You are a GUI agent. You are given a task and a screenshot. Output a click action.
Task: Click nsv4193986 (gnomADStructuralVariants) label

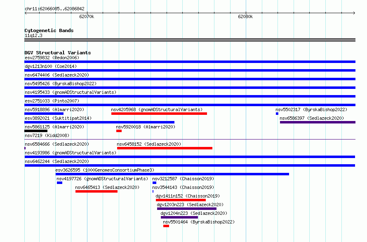point(71,153)
